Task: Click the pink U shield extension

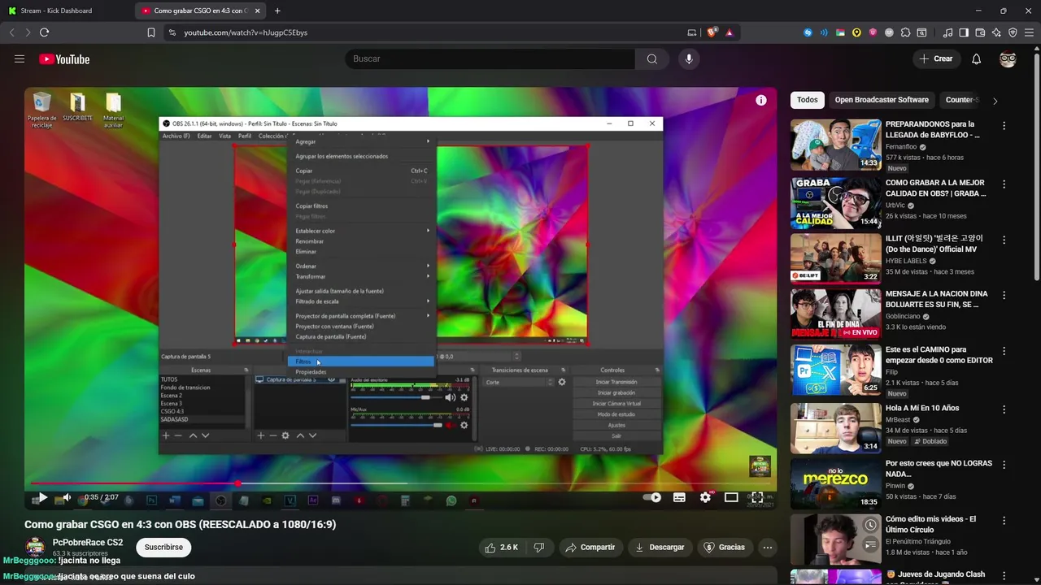Action: point(873,32)
